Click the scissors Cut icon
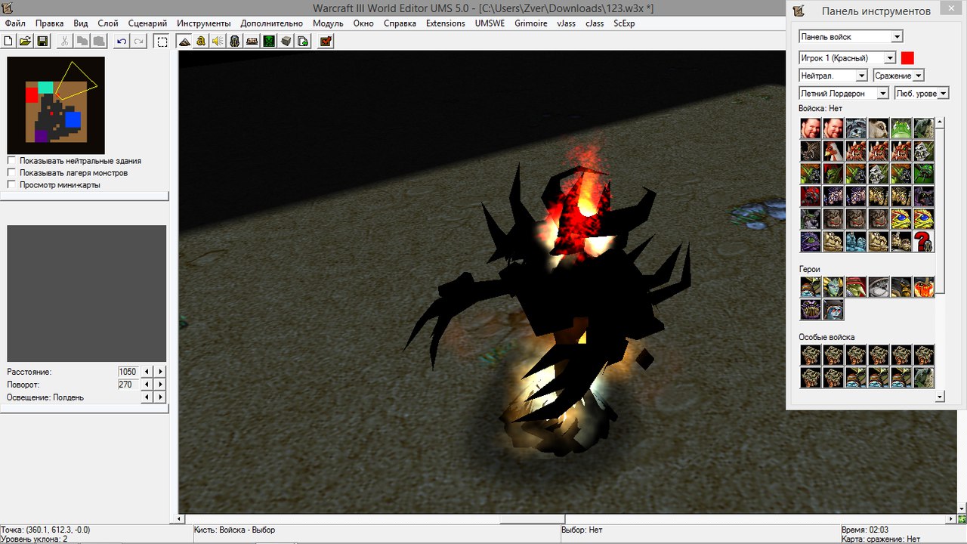The width and height of the screenshot is (967, 544). [65, 41]
